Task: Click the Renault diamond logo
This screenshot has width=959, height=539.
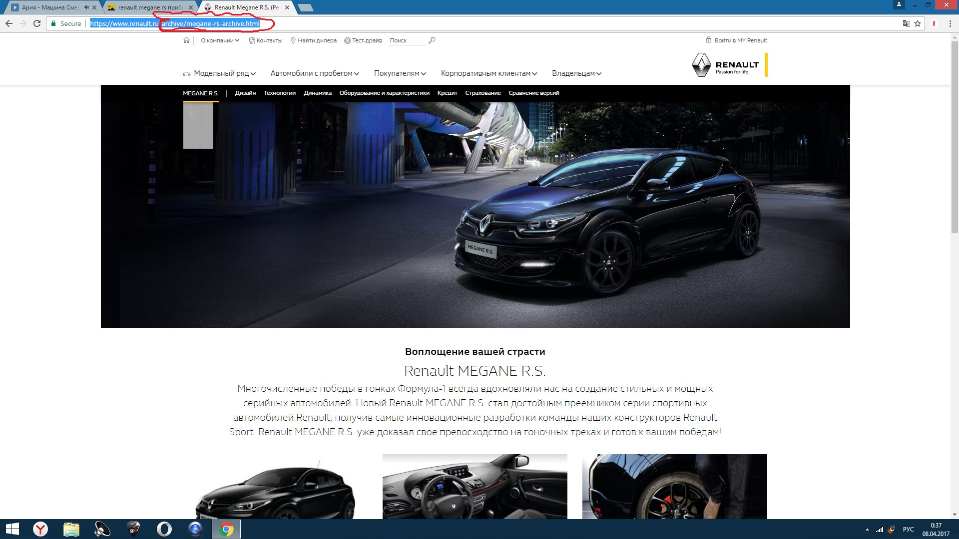Action: 701,65
